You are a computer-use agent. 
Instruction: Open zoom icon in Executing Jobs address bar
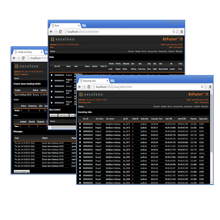tap(202, 87)
